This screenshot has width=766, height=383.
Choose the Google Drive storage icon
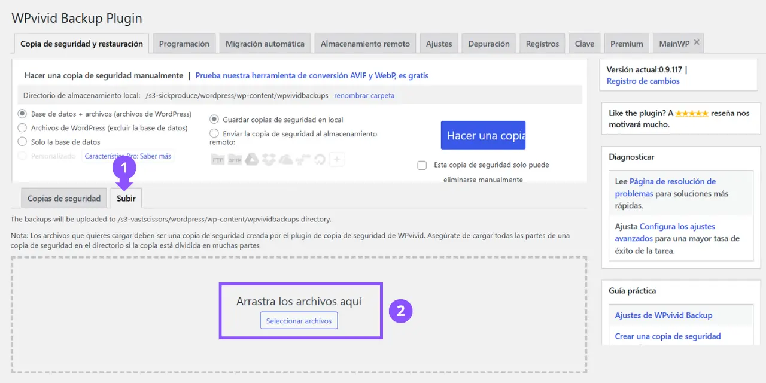point(251,160)
